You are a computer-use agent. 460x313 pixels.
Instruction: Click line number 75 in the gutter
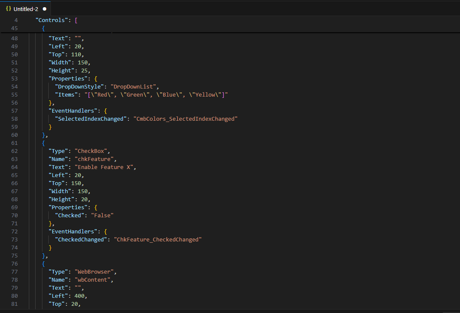(14, 255)
